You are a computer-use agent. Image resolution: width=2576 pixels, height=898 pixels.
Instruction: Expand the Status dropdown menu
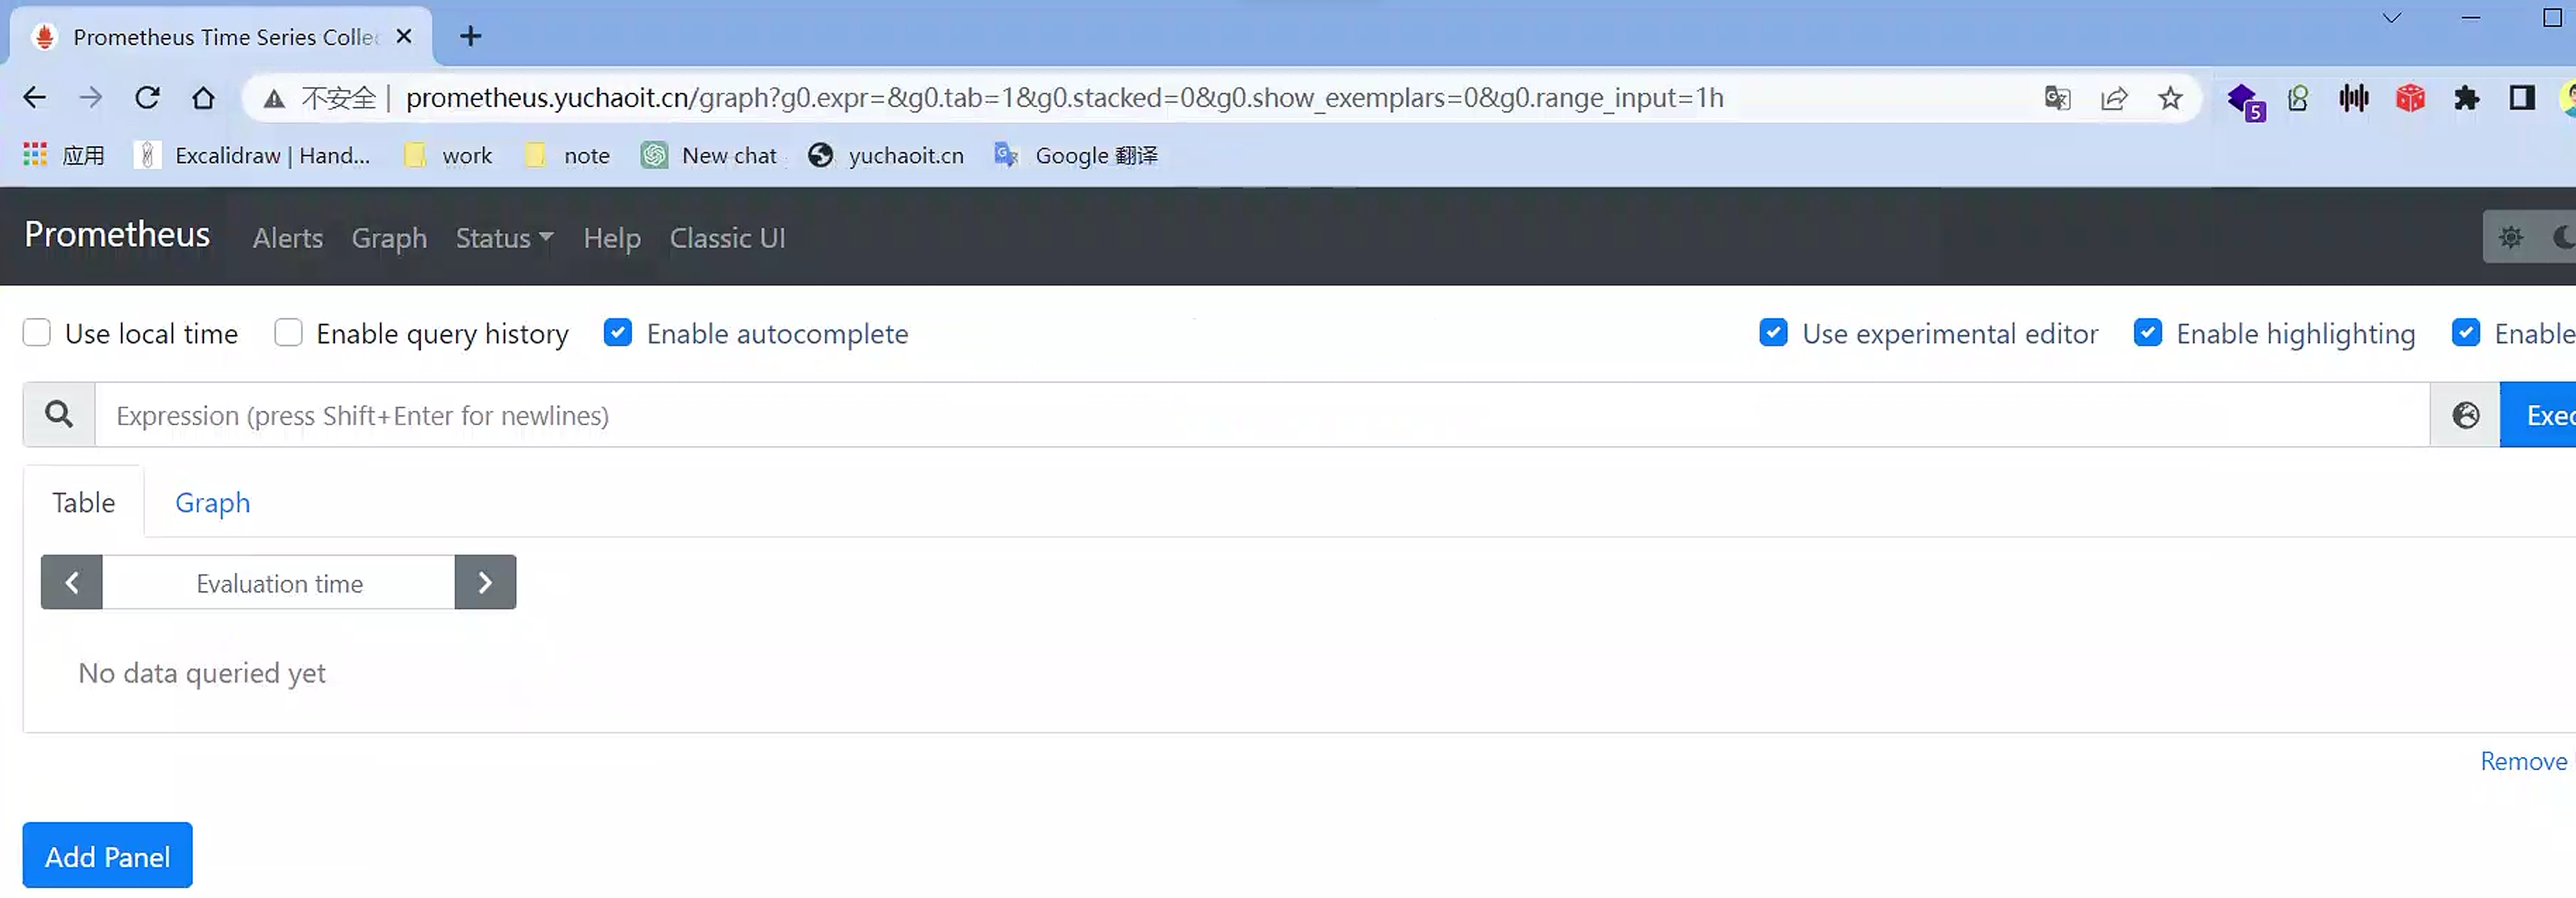coord(504,238)
